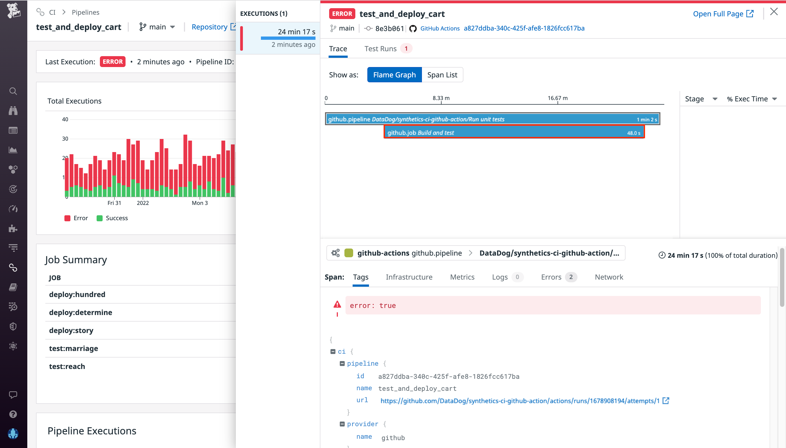The image size is (786, 448).
Task: Open the Security shield sidebar icon
Action: click(13, 326)
